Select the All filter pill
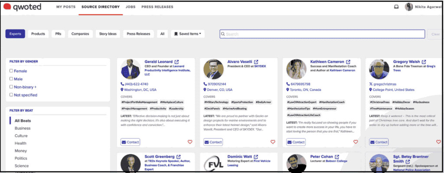 point(162,34)
